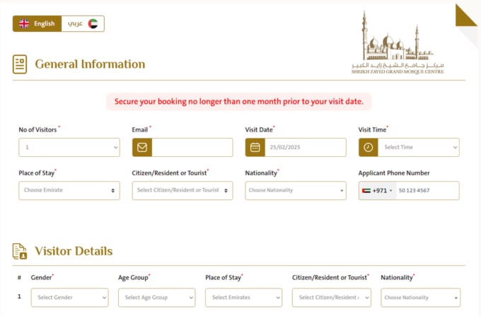Click the calendar icon for Visit Date

255,147
